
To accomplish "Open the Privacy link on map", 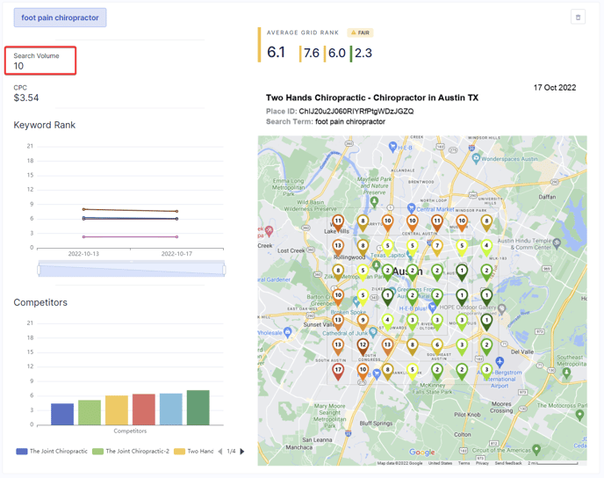I will click(482, 463).
